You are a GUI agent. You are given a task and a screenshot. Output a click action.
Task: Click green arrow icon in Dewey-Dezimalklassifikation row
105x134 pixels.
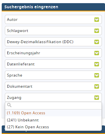[97, 42]
